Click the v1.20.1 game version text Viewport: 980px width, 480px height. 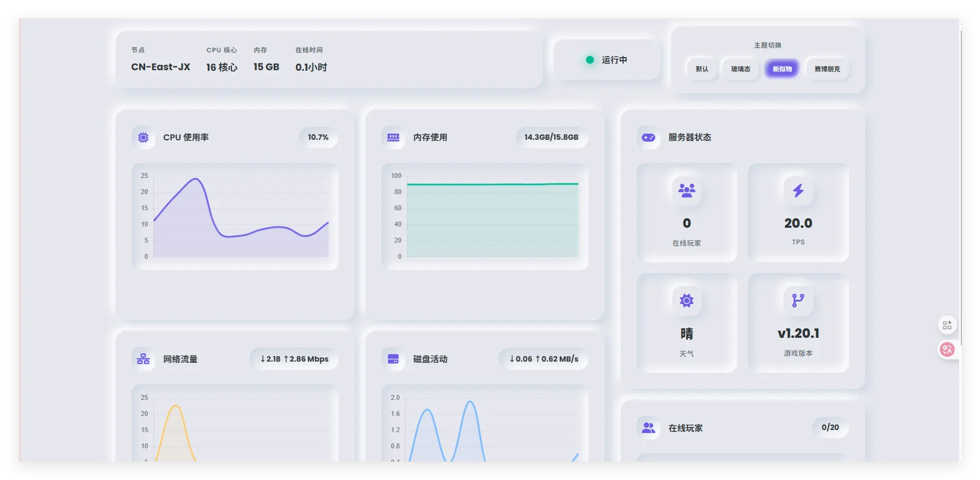[x=798, y=333]
